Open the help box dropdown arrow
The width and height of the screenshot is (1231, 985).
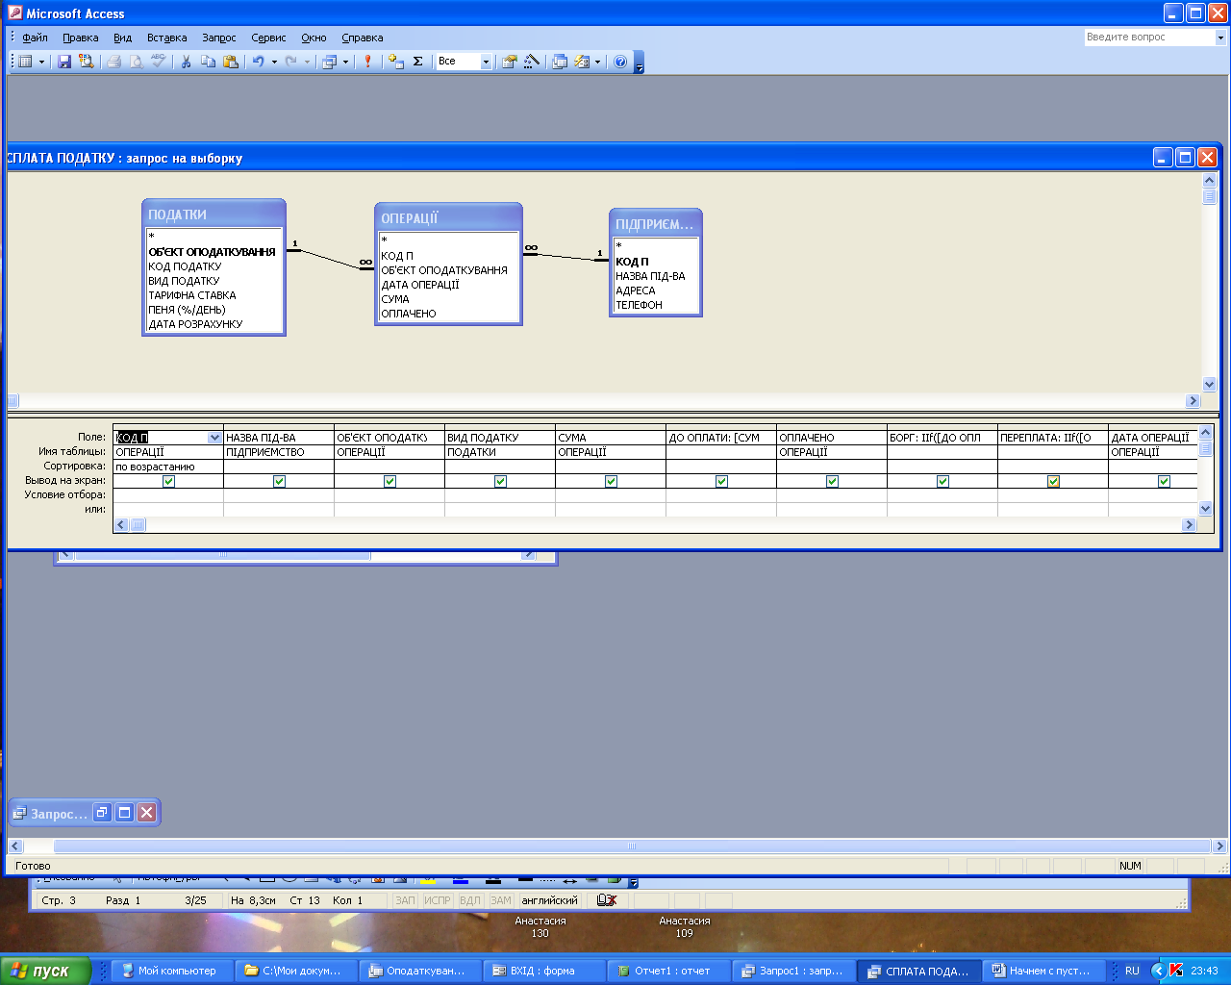click(x=1220, y=38)
